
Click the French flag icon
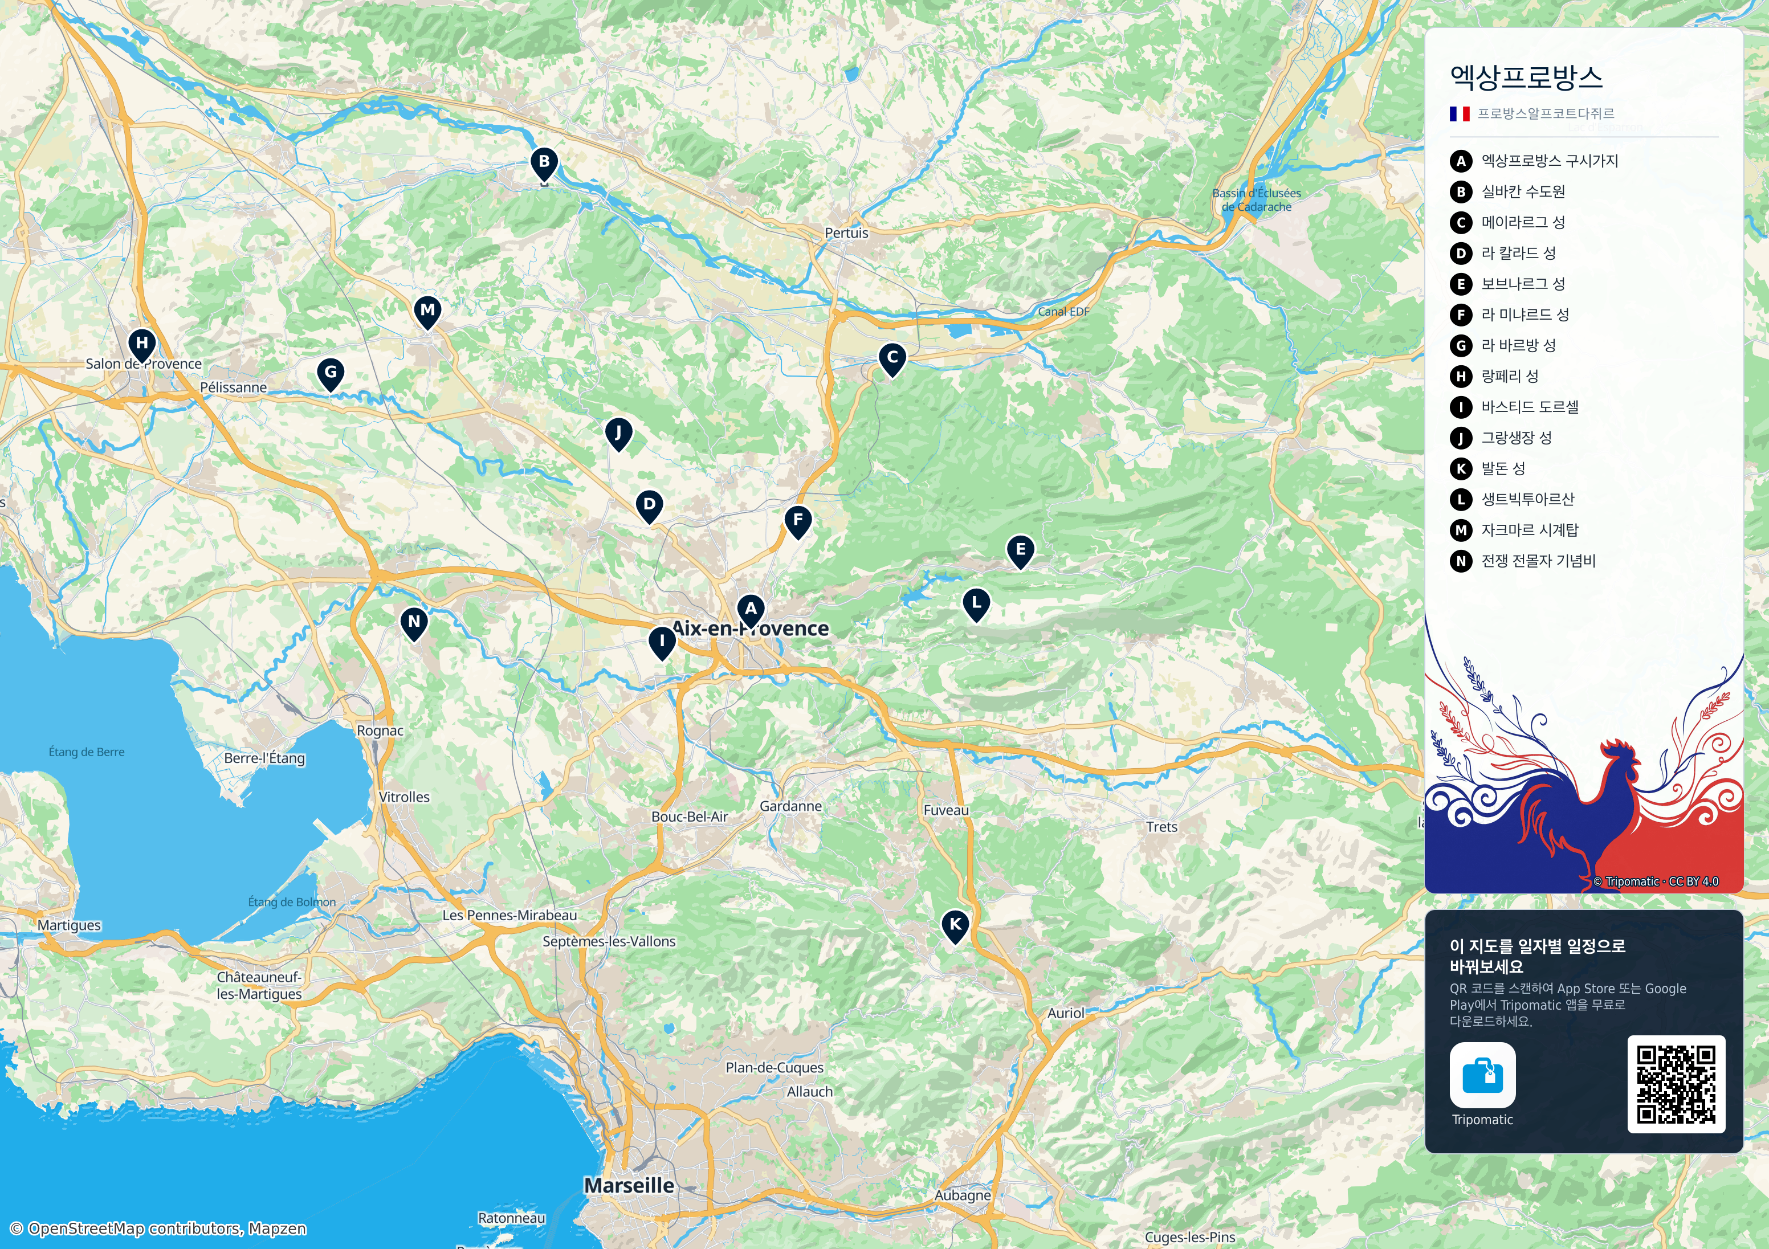(1460, 114)
